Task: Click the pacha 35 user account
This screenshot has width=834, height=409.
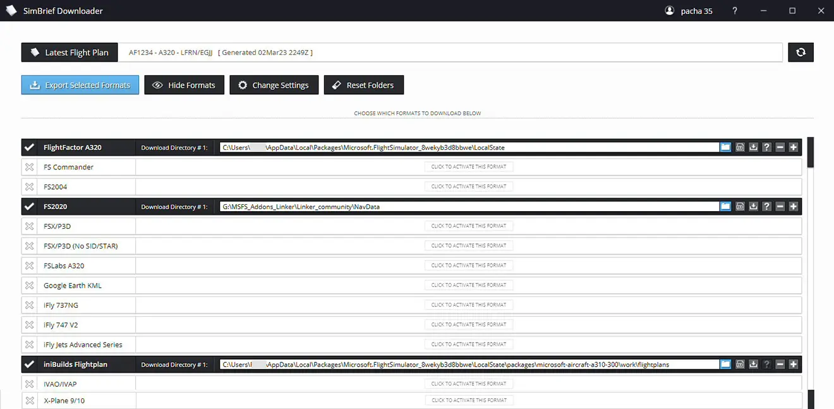Action: 689,11
